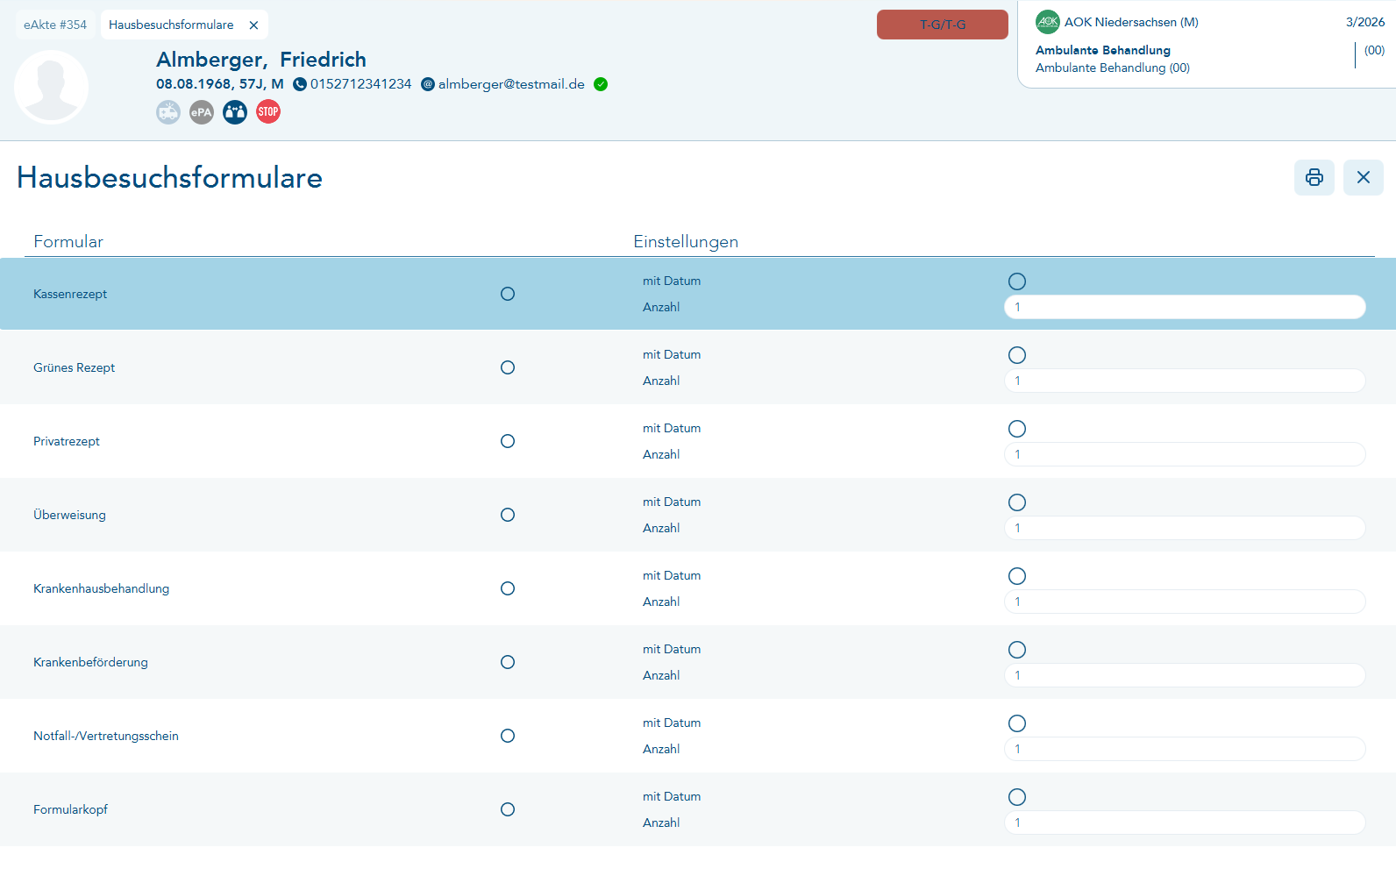Click the red T-G/T-G button

point(943,25)
